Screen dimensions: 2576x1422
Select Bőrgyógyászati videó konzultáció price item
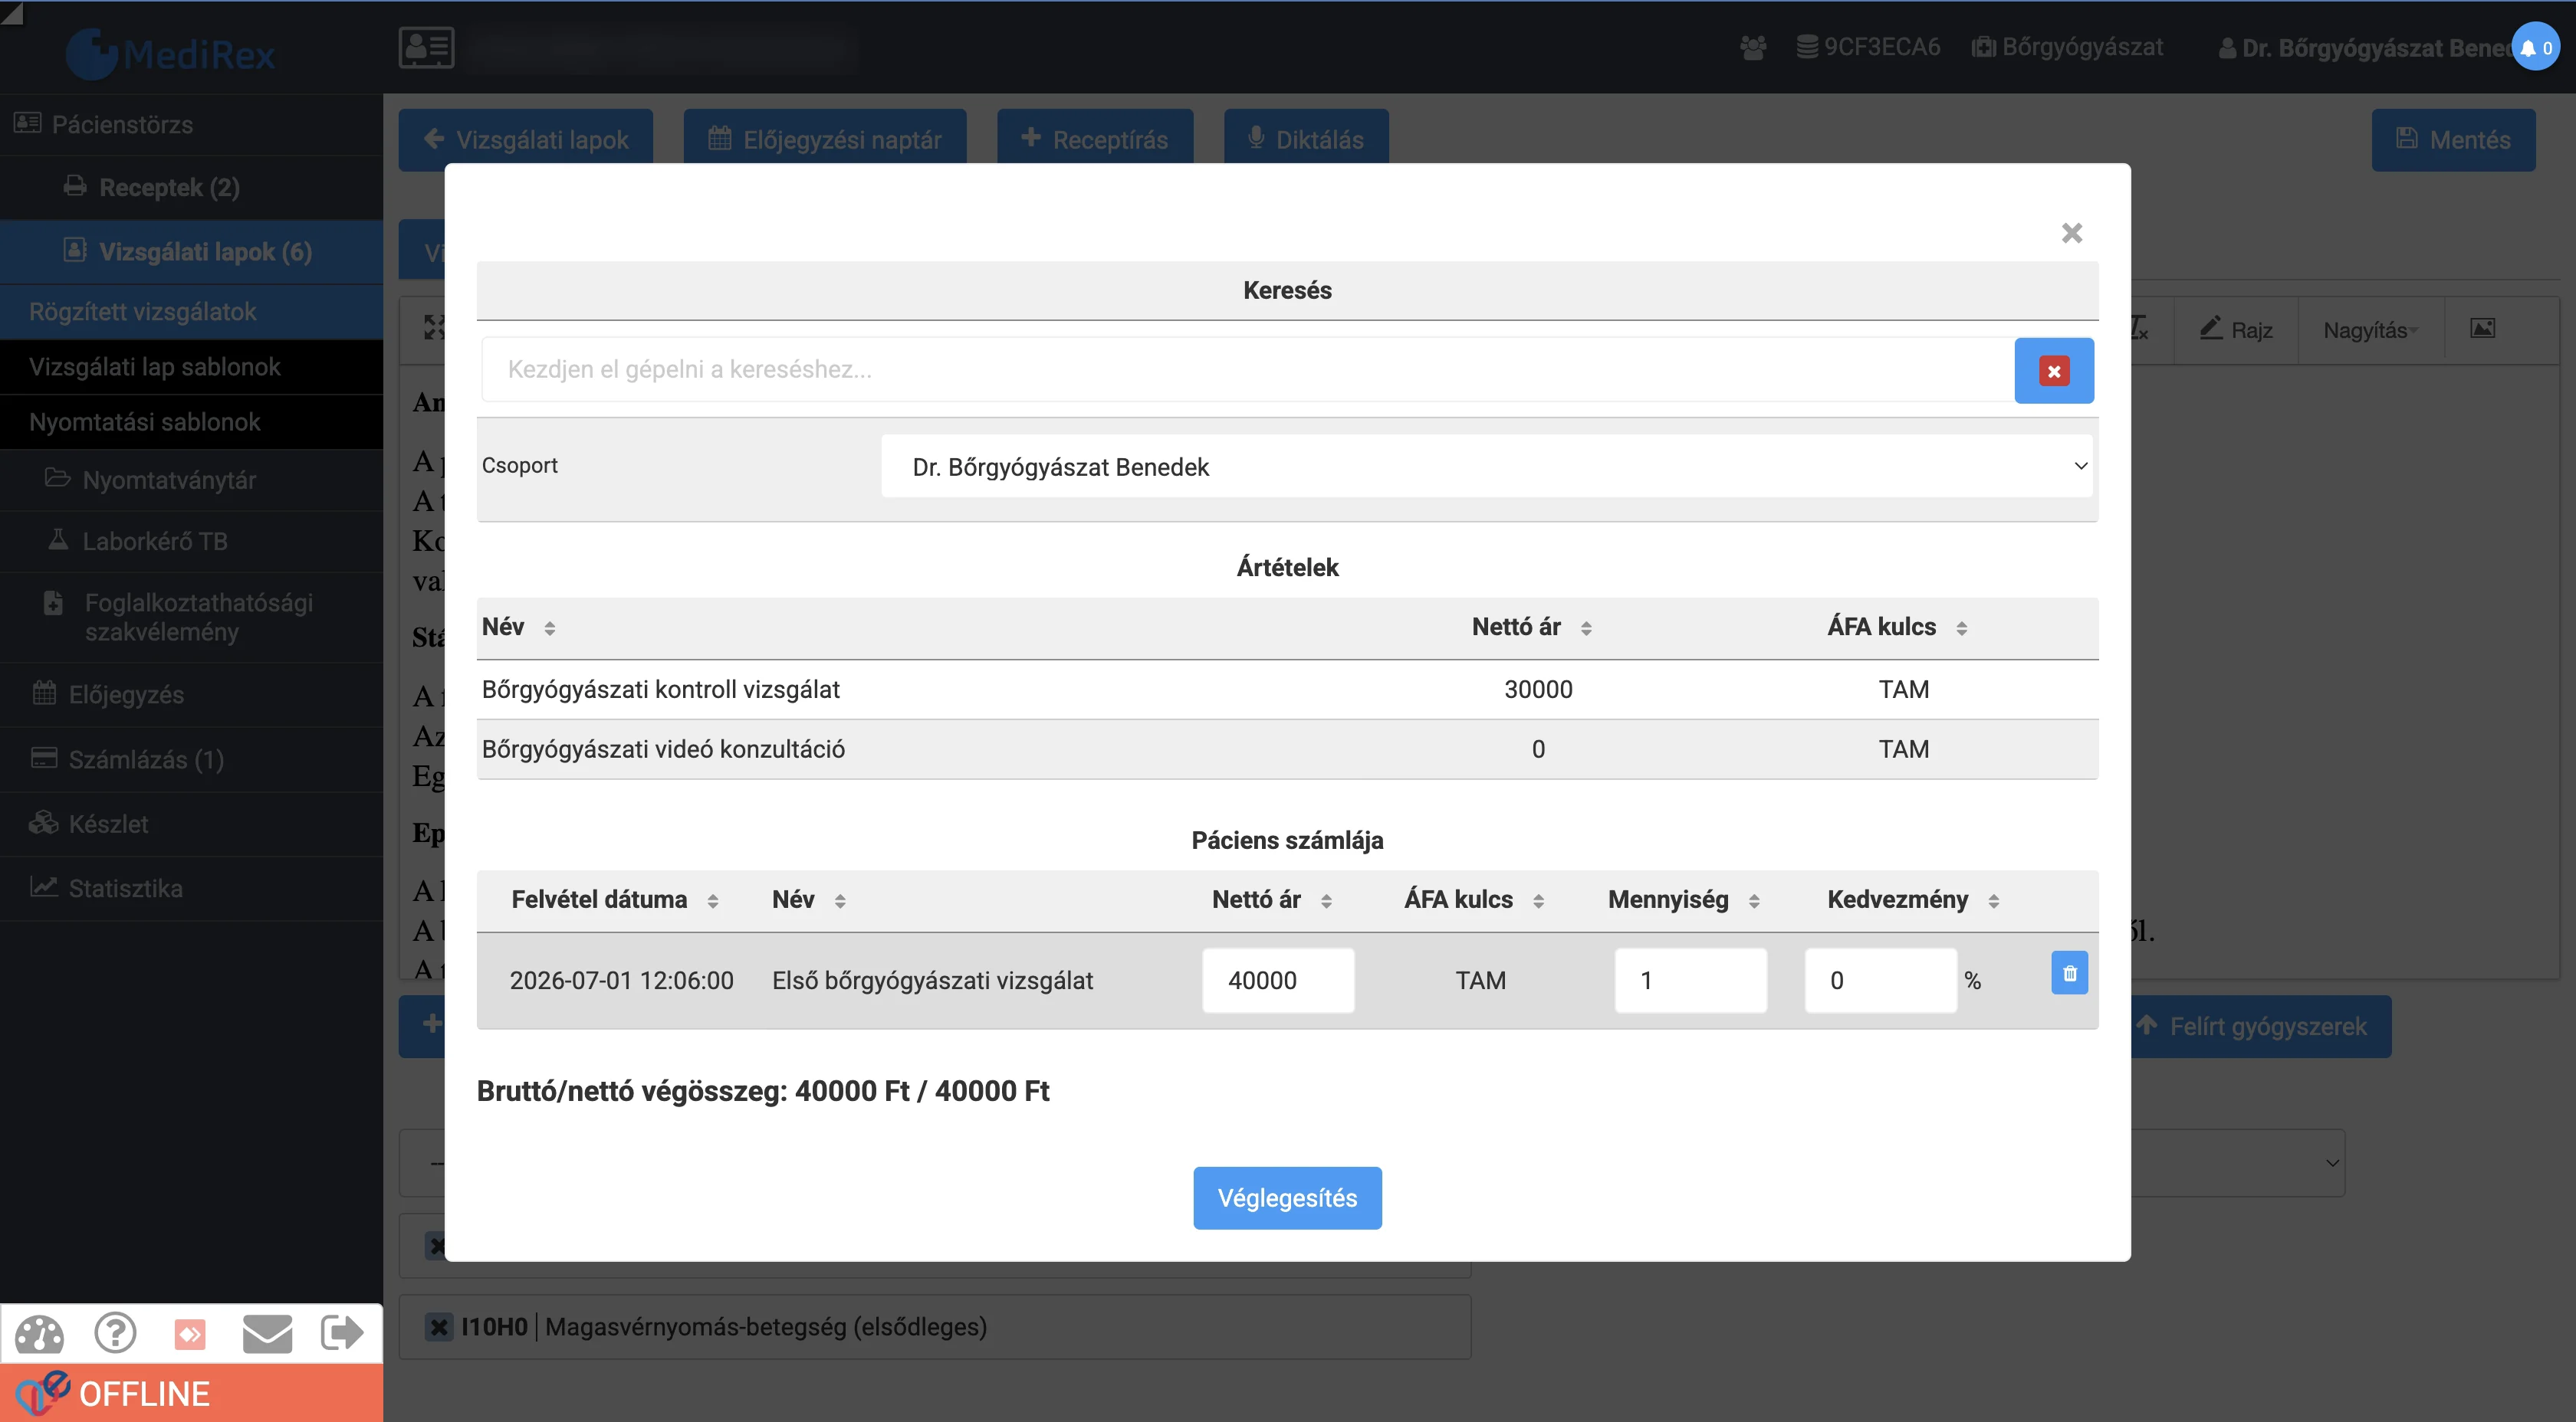coord(1287,749)
